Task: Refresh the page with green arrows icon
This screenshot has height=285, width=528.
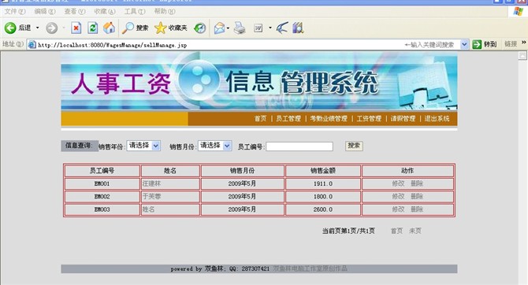Action: pos(93,28)
